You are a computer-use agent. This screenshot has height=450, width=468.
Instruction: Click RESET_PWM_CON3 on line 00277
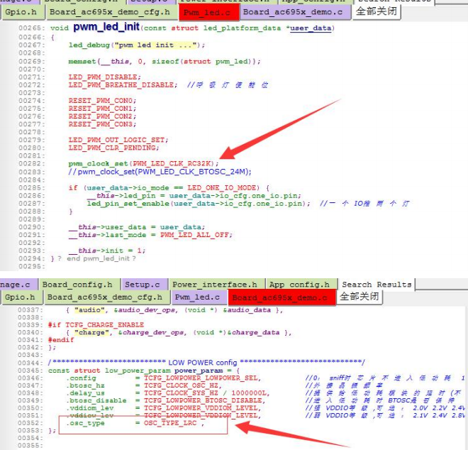102,124
